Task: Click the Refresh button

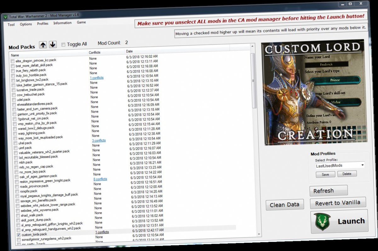Action: coord(329,191)
